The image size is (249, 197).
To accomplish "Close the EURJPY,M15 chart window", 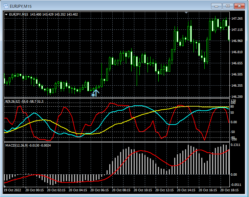I will pos(240,6).
